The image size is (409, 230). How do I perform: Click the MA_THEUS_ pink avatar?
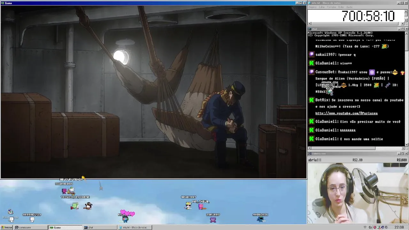point(201,207)
